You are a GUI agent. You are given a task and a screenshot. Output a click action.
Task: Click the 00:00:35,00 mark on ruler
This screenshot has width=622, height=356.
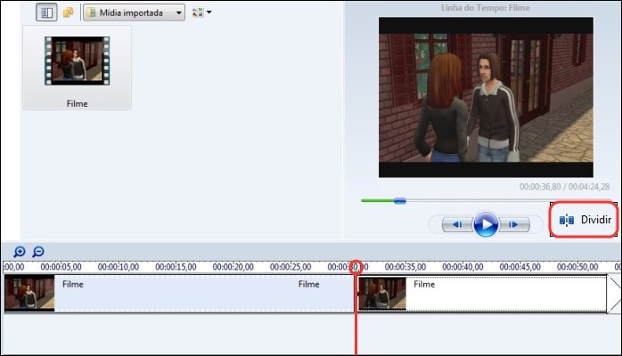[x=405, y=267]
